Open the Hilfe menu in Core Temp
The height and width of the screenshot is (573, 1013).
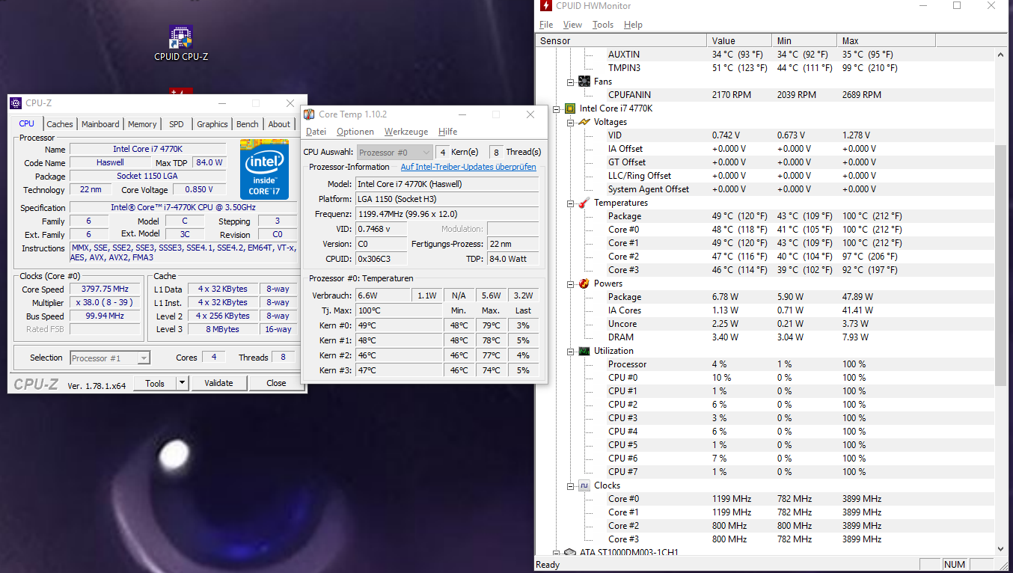click(x=447, y=132)
